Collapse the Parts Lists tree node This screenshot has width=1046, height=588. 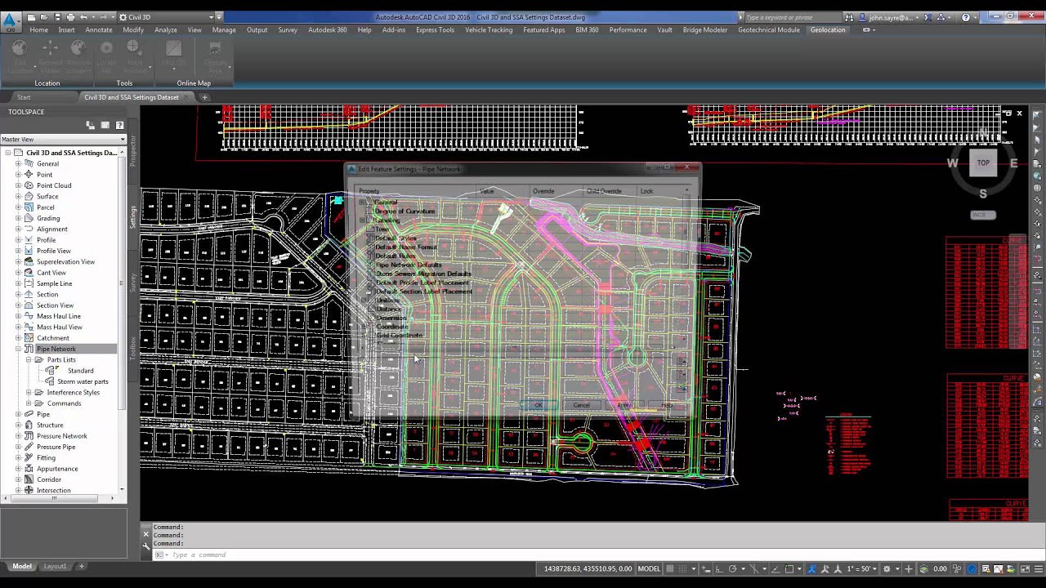pos(29,359)
